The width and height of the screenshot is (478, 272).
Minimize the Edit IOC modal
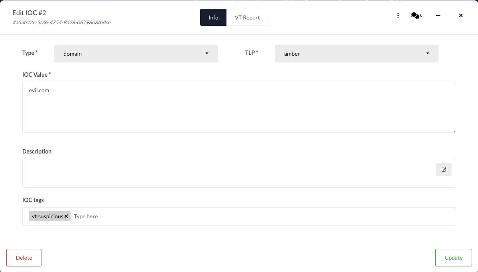(438, 16)
